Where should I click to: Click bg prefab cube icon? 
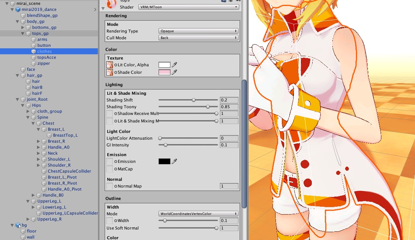tap(18, 225)
